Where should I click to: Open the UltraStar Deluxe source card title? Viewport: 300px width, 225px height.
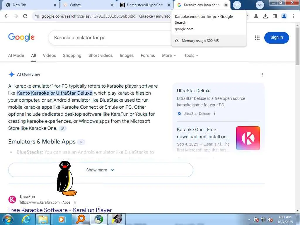coord(193,91)
